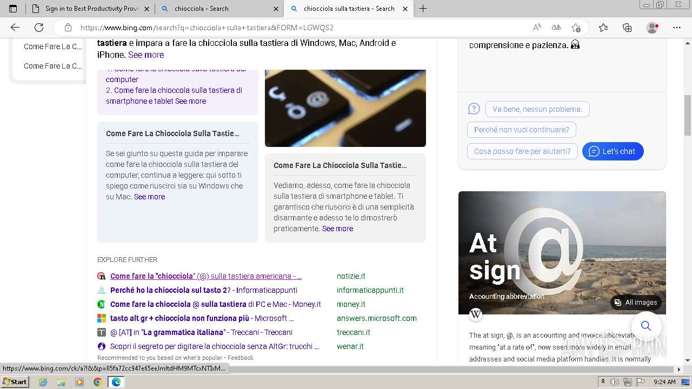View site information lock icon
692x389 pixels.
[68, 28]
